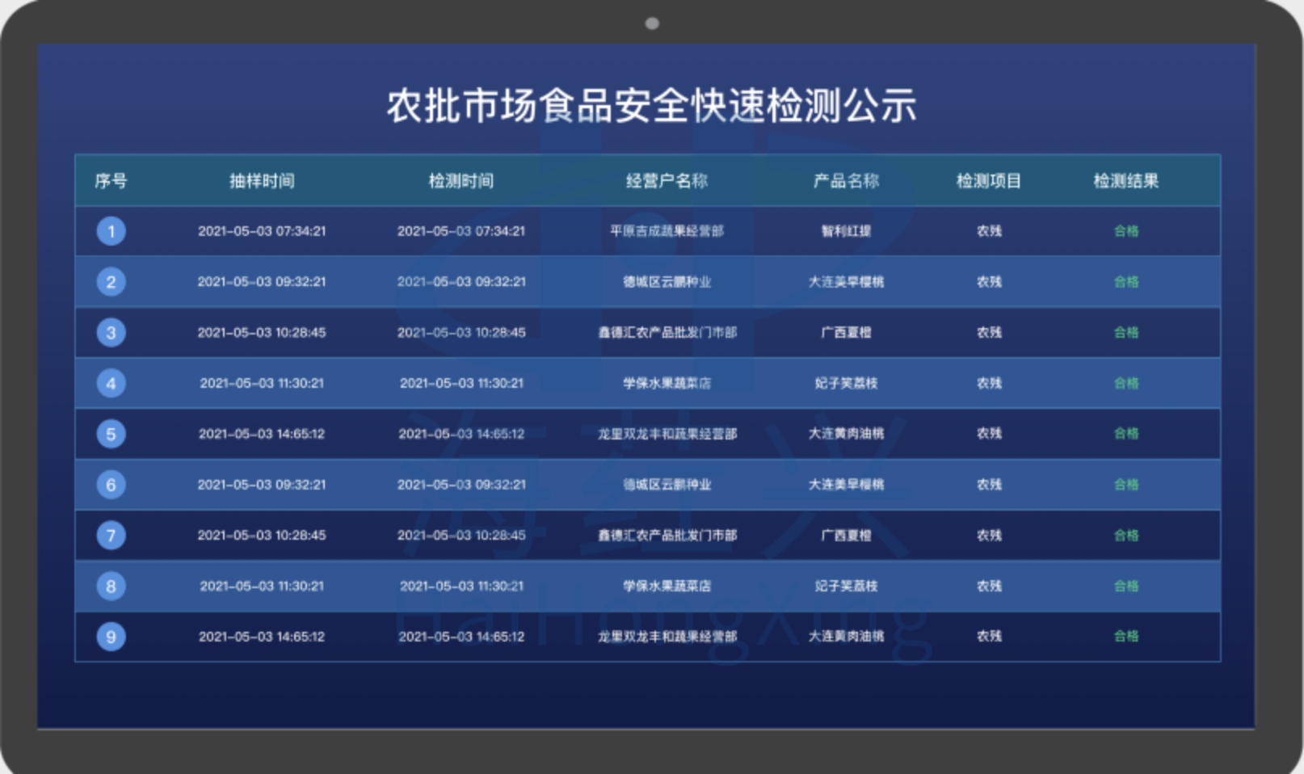Image resolution: width=1304 pixels, height=774 pixels.
Task: Click the number 7 circle icon
Action: [111, 535]
